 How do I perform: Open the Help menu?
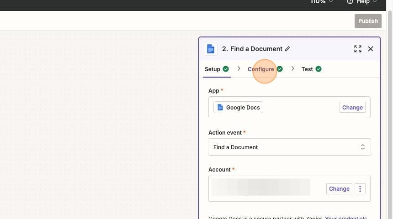(x=361, y=2)
